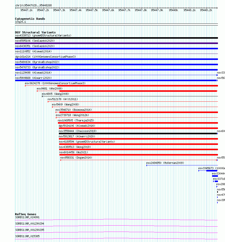225x242 pixels.
Task: Open variant esv4805 (Wang2008)
Action: tap(55, 94)
